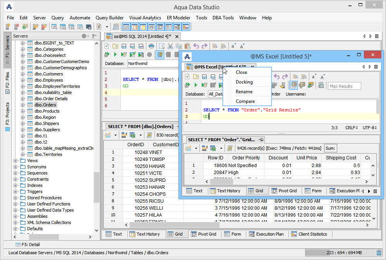Click the Excel export icon in the Orders results toolbar
Screen dimensions: 386x260
(x=133, y=135)
